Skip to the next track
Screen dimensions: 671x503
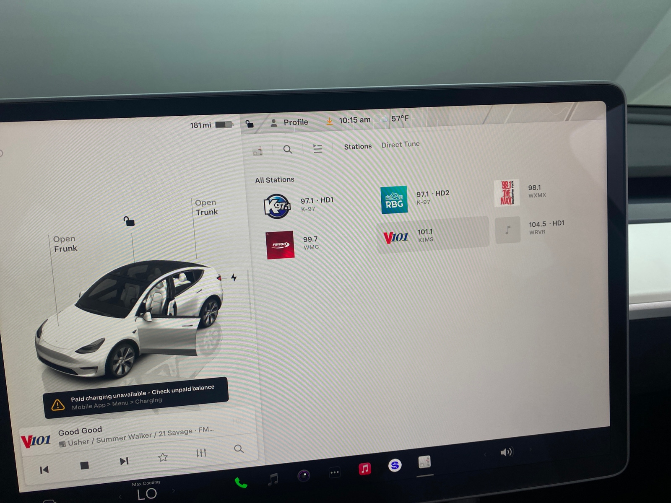pyautogui.click(x=124, y=460)
